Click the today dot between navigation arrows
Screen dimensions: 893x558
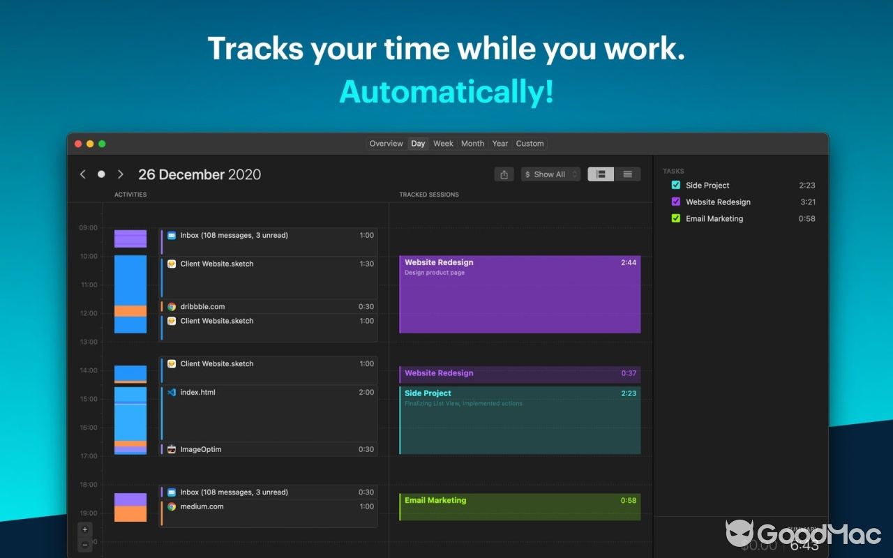pos(101,174)
